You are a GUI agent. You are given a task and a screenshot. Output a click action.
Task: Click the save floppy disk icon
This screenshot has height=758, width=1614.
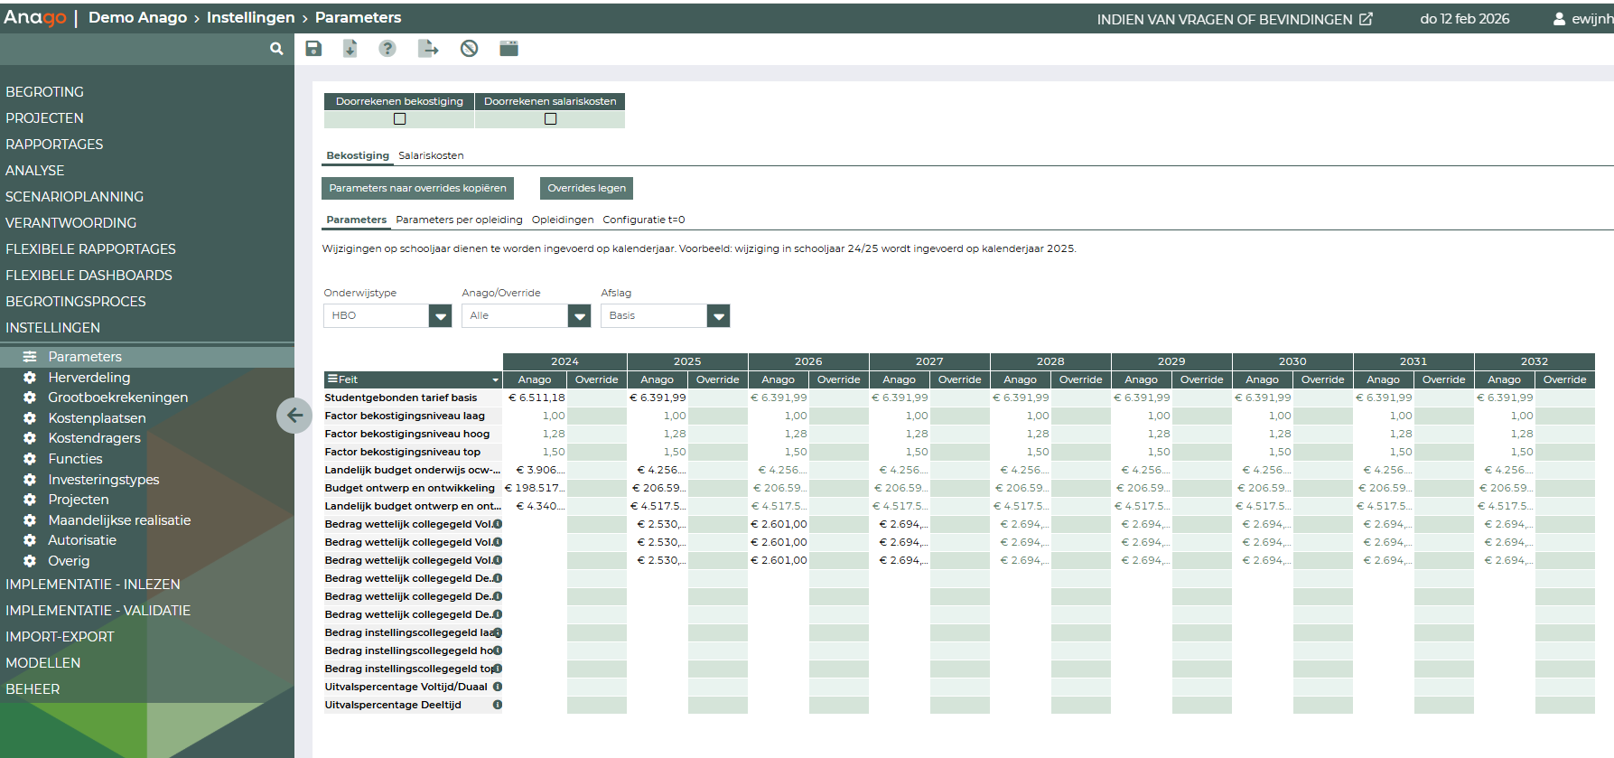click(x=313, y=49)
